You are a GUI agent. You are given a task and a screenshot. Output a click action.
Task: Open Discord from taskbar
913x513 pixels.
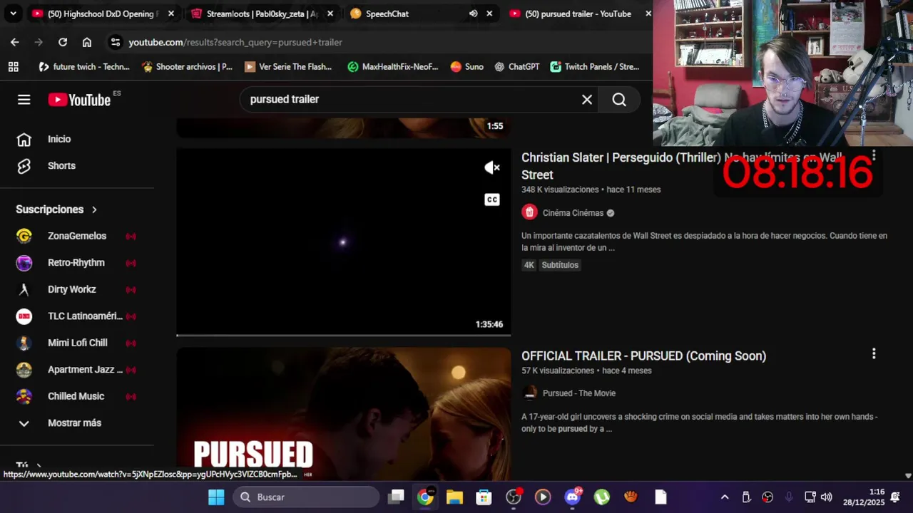click(x=572, y=497)
